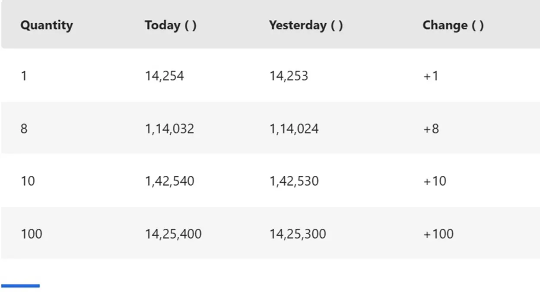
Task: Click today's value 1,14,032
Action: pos(170,128)
